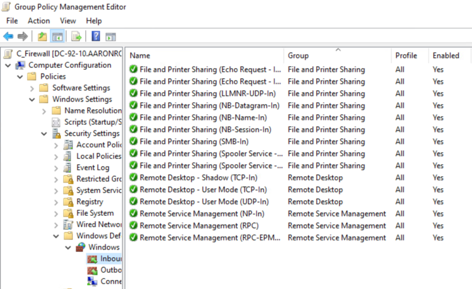Click the Export List toolbar icon
This screenshot has height=289, width=472.
coord(76,36)
